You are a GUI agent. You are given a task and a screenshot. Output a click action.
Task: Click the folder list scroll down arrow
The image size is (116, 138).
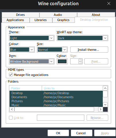click(x=105, y=105)
